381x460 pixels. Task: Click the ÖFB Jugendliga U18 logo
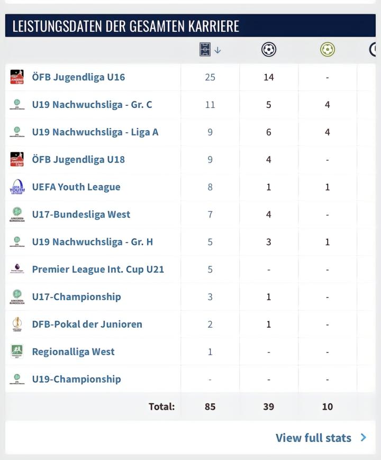pyautogui.click(x=17, y=159)
